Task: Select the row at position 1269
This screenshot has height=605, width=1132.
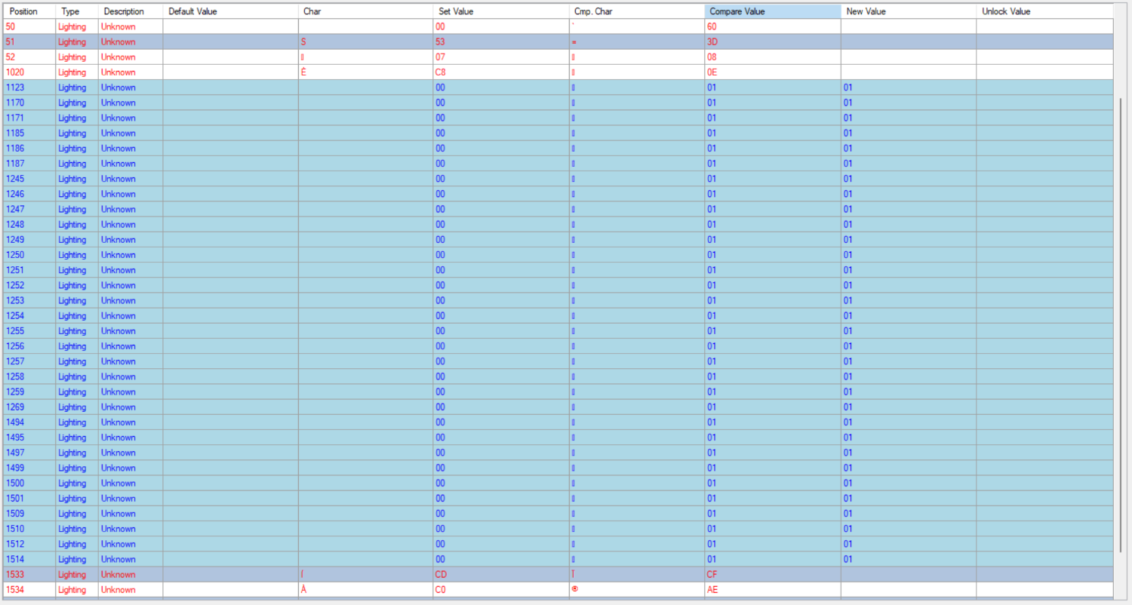Action: (x=558, y=407)
